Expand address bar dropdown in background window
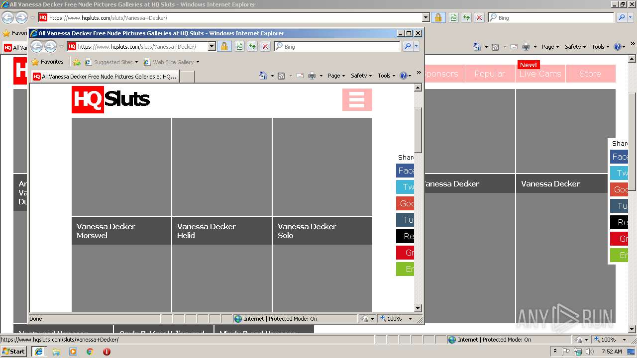Viewport: 637px width, 358px height. 425,17
